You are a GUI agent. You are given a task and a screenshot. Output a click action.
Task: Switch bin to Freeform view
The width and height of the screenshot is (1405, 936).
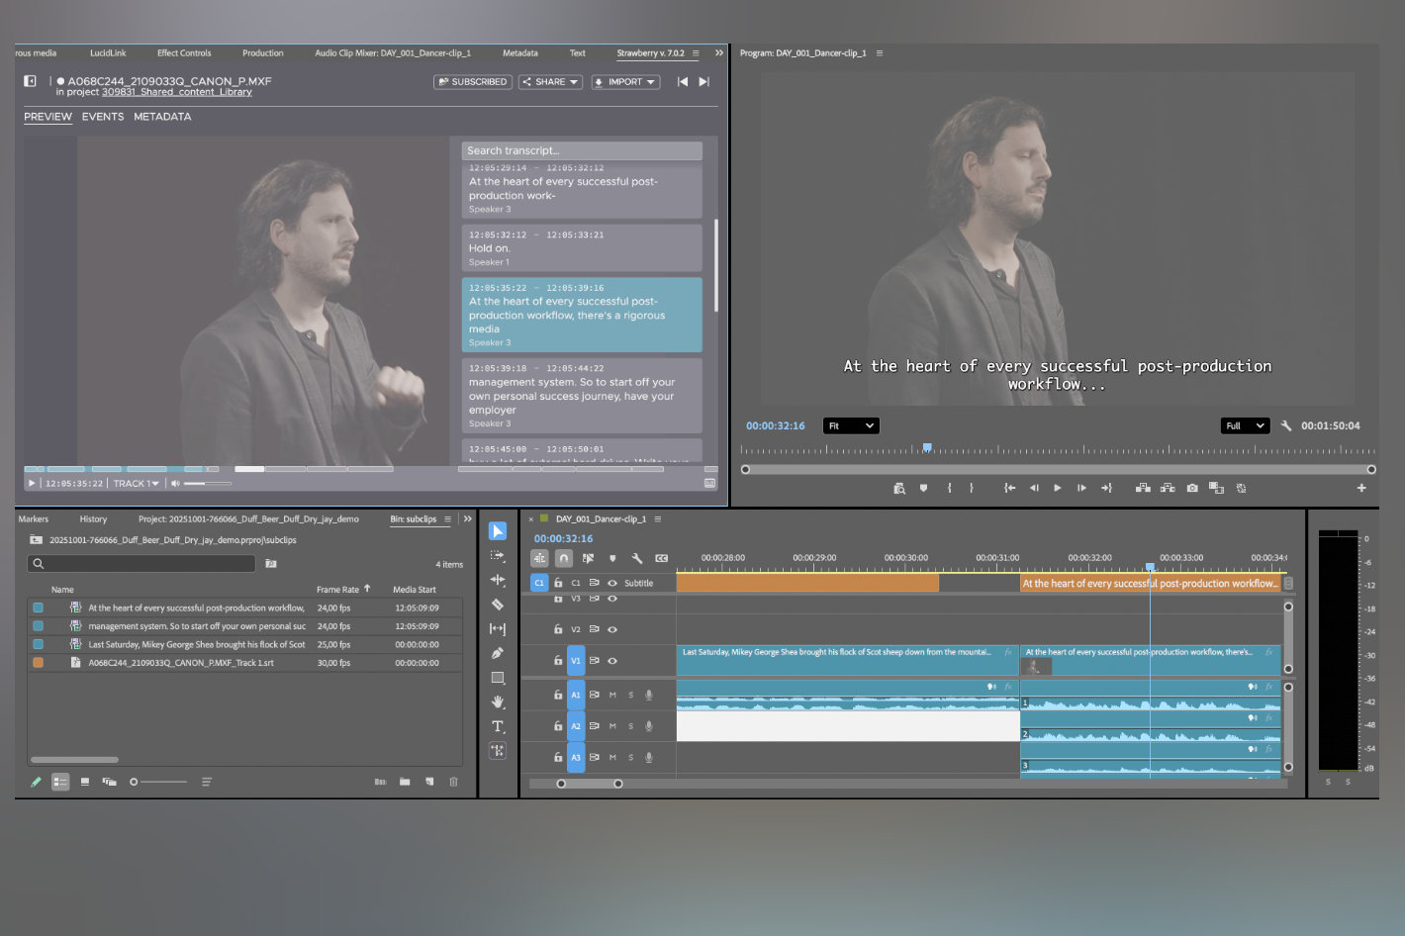click(x=109, y=782)
